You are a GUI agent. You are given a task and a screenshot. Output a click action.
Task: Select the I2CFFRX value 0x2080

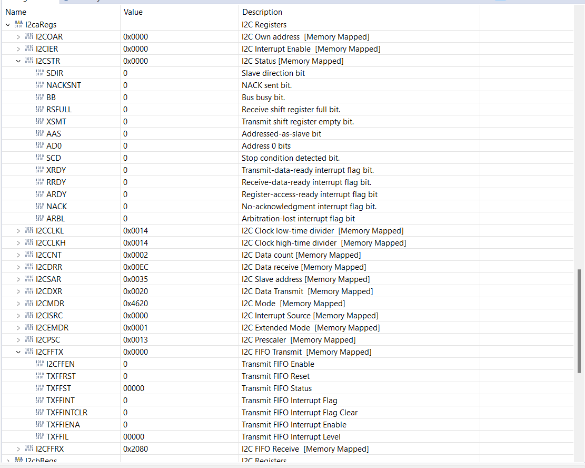coord(136,450)
